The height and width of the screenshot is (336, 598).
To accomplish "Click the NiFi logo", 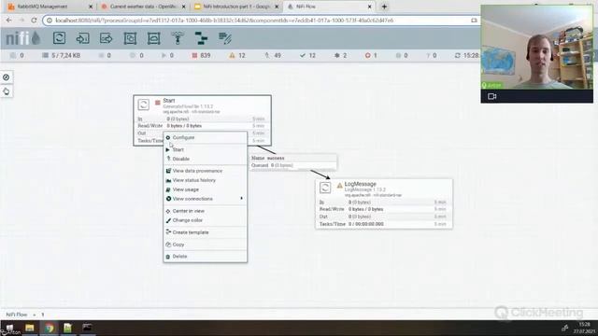I will 22,38.
